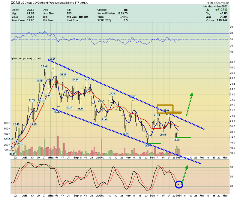Select the lower blue dotted channel line

pos(126,134)
